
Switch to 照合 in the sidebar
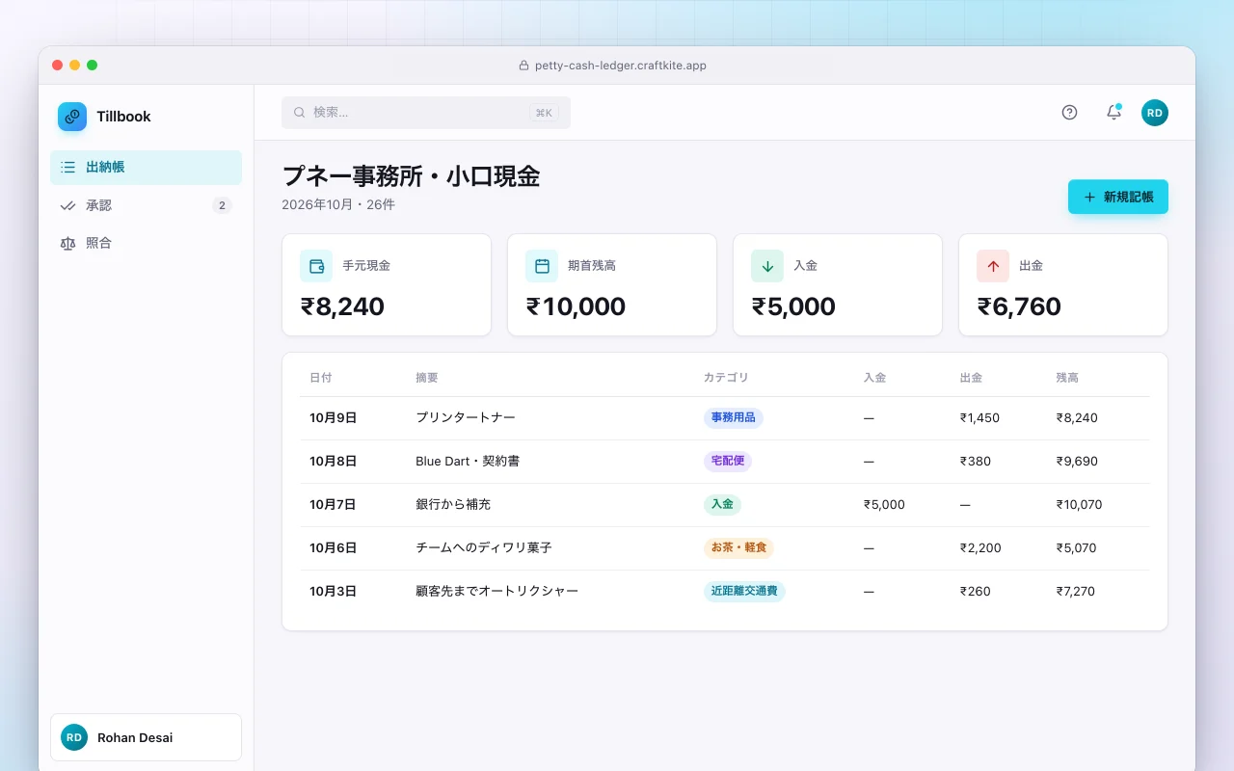[x=146, y=243]
